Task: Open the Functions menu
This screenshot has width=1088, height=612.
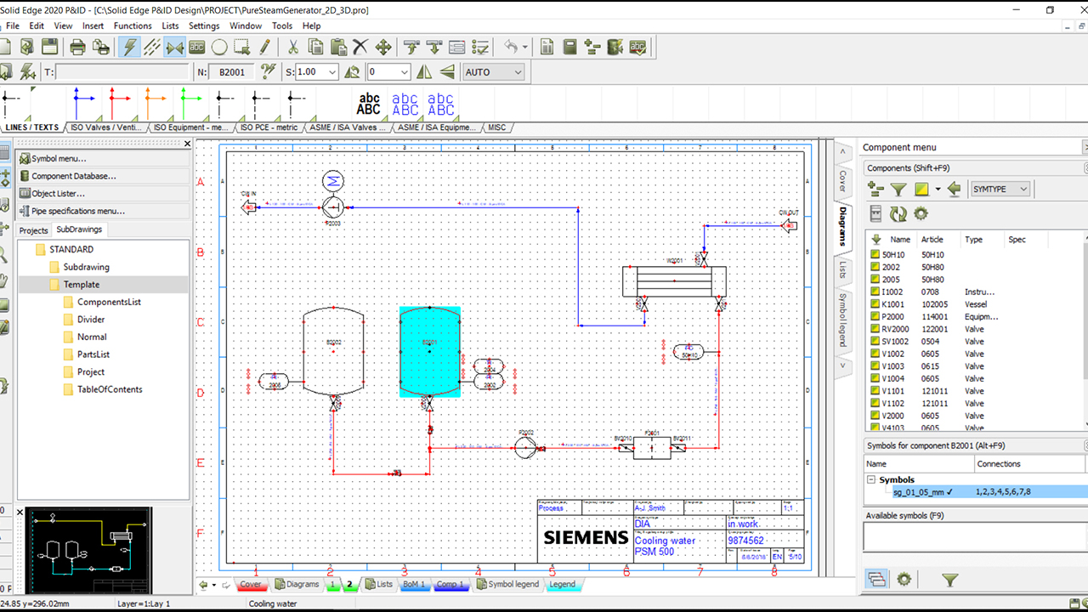Action: (132, 25)
